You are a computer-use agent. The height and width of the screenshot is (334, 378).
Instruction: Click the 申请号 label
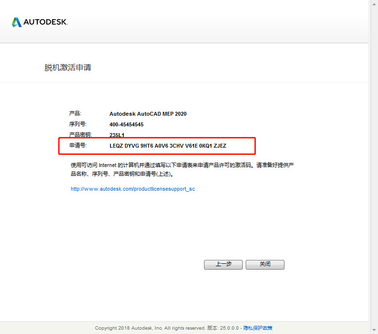point(78,145)
